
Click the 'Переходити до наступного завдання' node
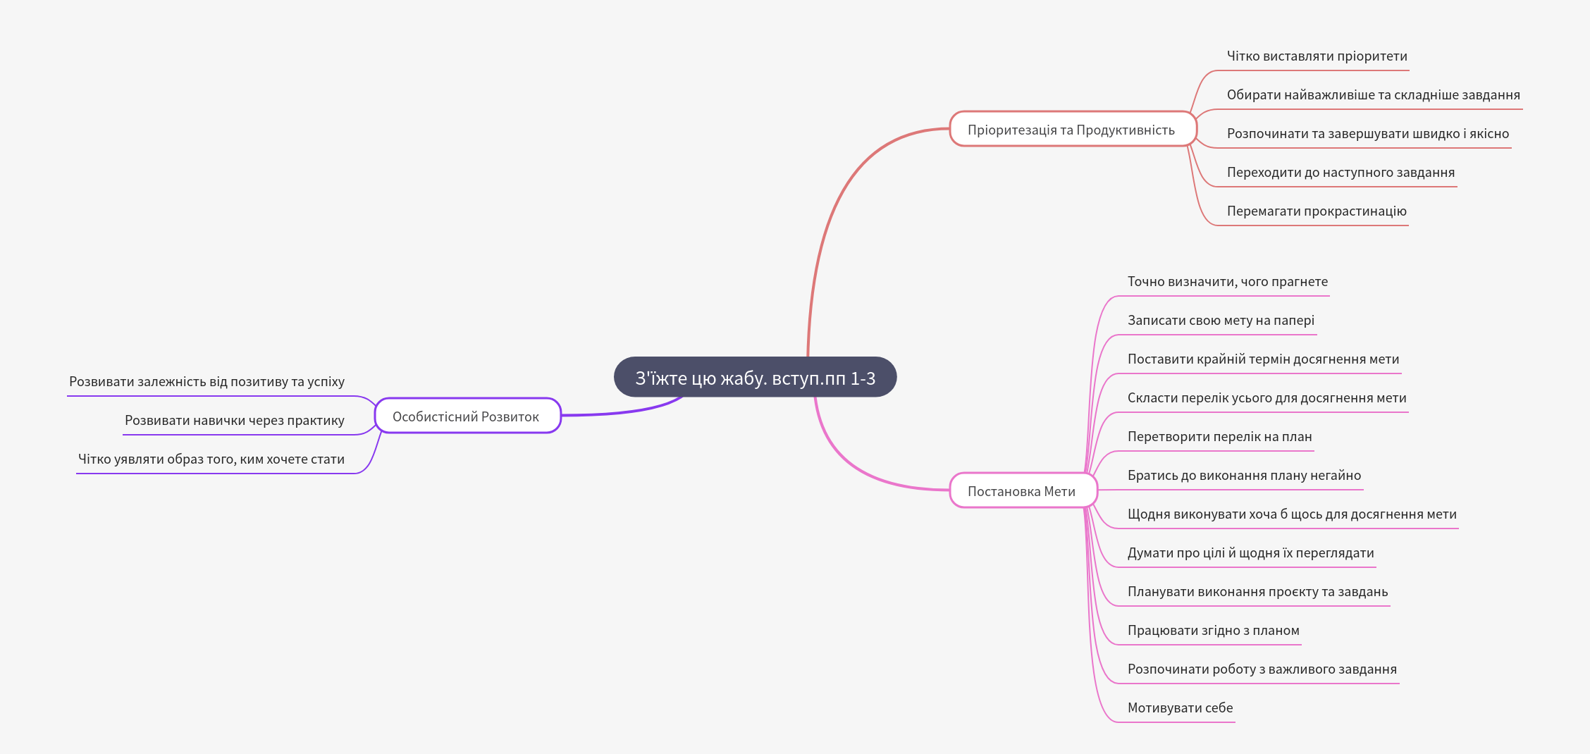coord(1341,173)
